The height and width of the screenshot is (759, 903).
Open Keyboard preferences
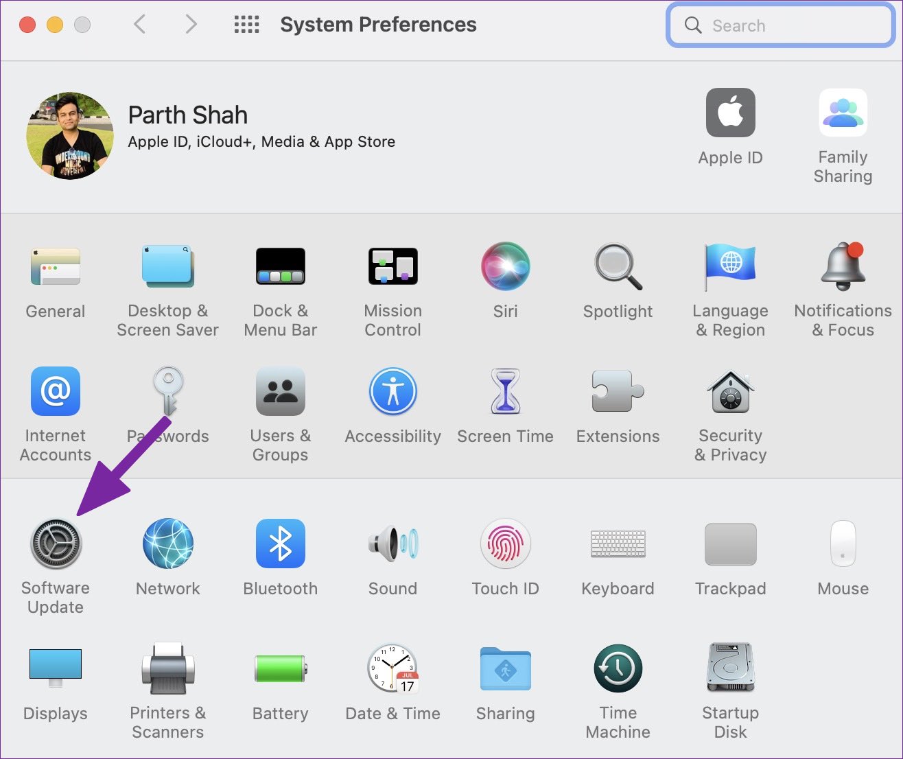pyautogui.click(x=618, y=544)
